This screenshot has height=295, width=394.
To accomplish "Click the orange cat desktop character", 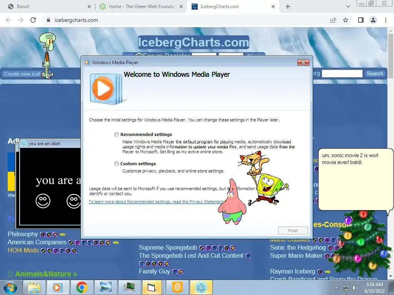I will pyautogui.click(x=254, y=162).
